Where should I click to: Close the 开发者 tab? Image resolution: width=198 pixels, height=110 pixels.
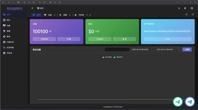[x=87, y=15]
